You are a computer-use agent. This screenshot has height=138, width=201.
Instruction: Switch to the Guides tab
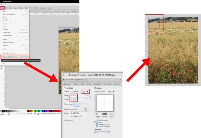75,84
